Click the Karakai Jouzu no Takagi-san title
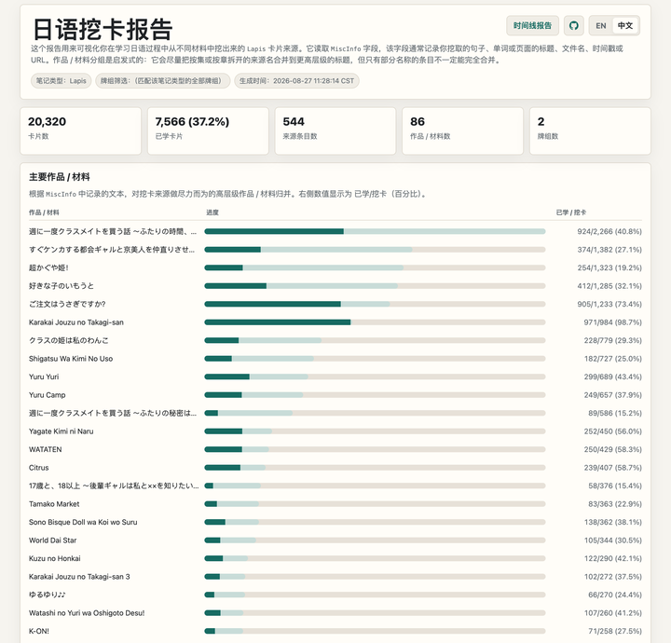The width and height of the screenshot is (671, 643). point(76,322)
